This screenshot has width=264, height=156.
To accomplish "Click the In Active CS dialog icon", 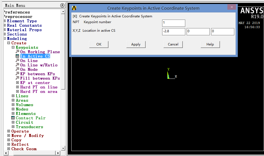I will click(x=17, y=56).
